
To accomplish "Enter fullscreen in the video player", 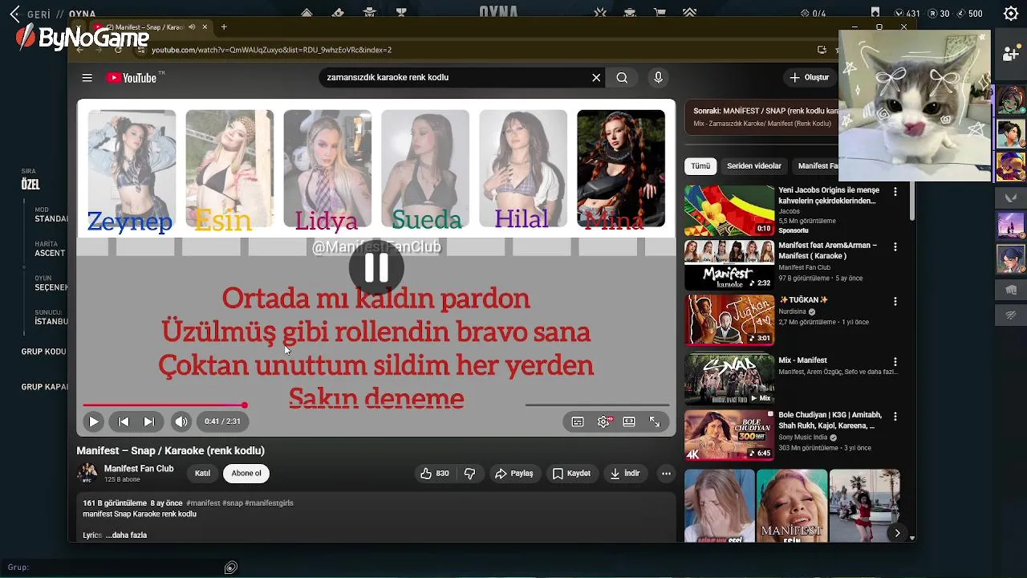I will click(x=655, y=421).
